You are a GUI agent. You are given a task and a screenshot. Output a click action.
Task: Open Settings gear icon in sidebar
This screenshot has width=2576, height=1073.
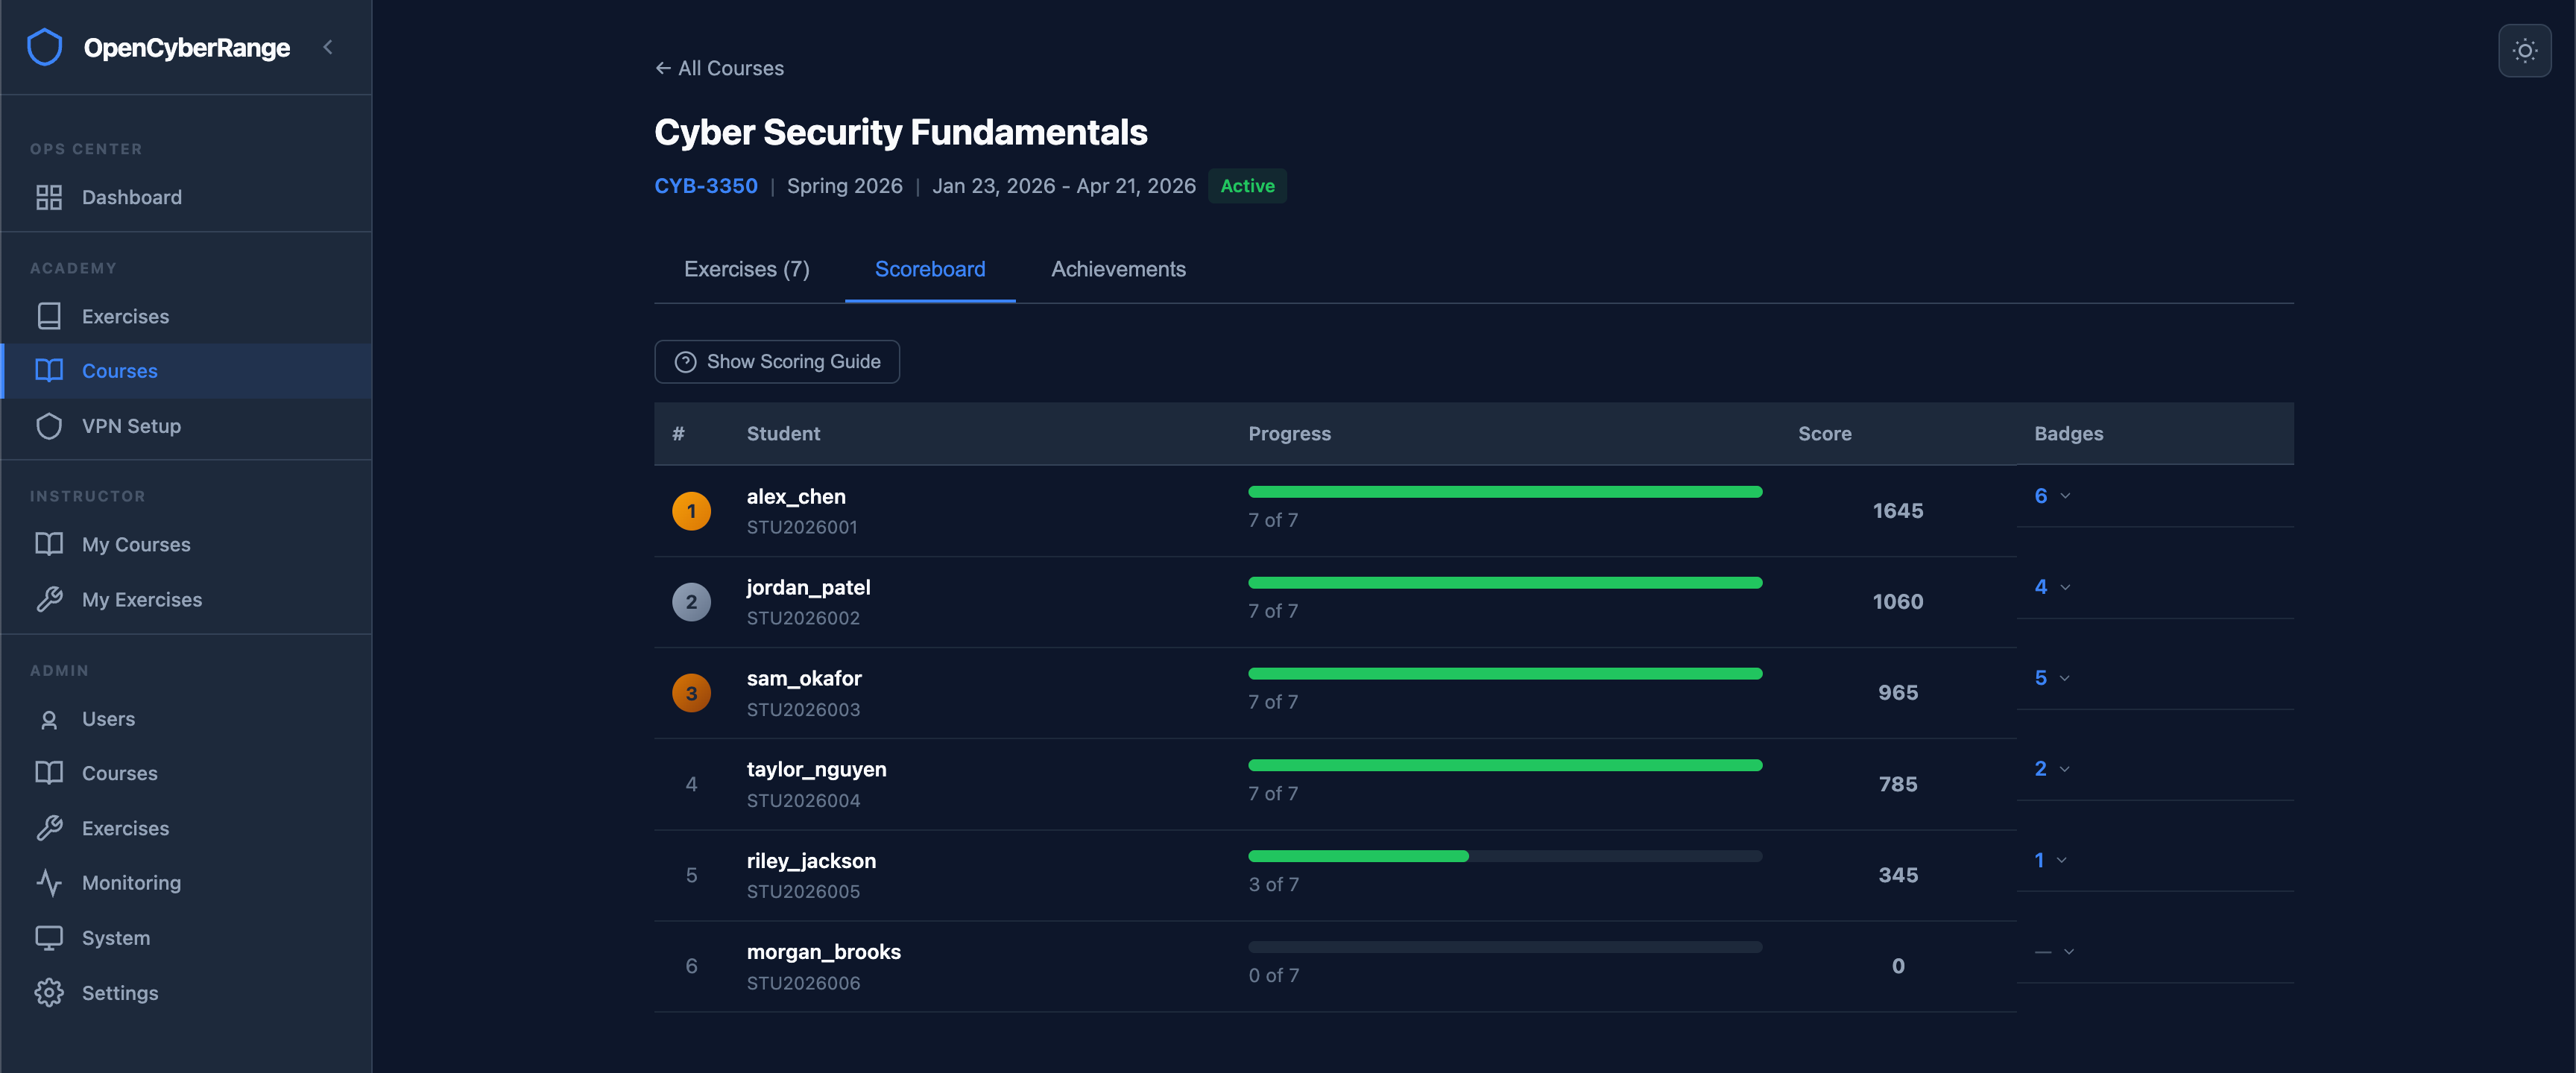coord(49,992)
